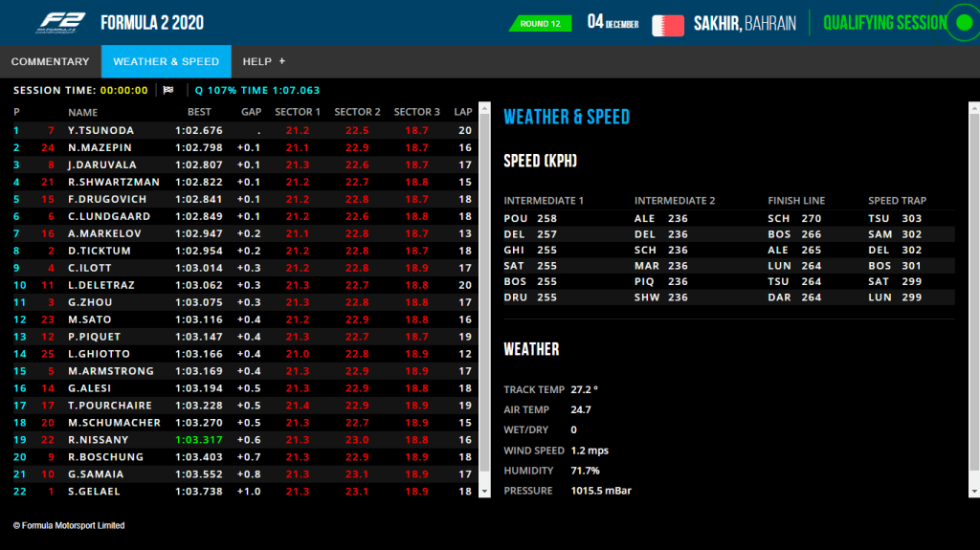Click driver name P.PIQUET

tap(95, 337)
